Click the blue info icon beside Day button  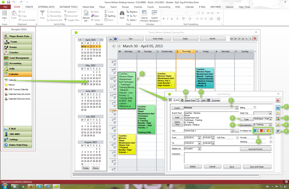coord(115,39)
